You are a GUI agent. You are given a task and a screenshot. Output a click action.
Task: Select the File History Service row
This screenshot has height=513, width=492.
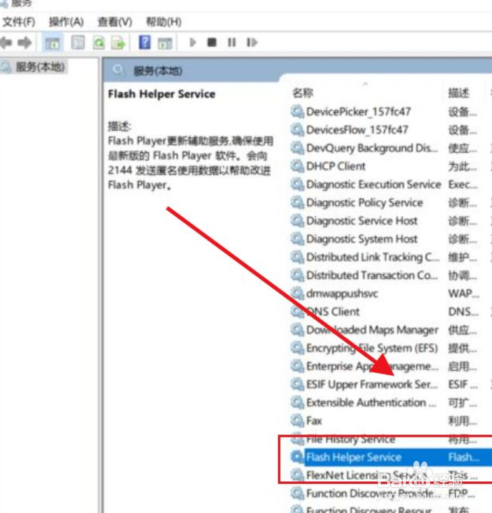350,439
